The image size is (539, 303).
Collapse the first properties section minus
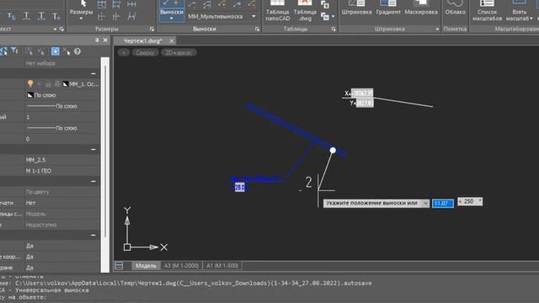coord(93,73)
